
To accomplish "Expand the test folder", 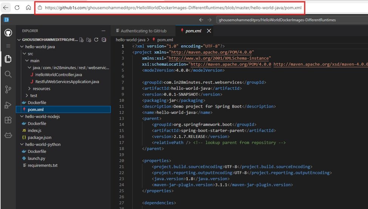I will [27, 96].
